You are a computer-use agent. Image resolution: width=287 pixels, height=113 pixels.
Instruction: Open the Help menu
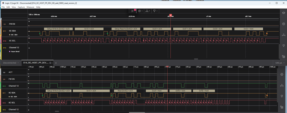38,7
